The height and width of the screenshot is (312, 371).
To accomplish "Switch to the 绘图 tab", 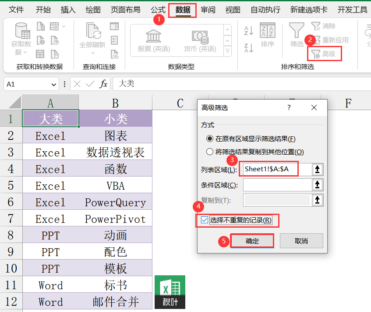I will click(93, 10).
